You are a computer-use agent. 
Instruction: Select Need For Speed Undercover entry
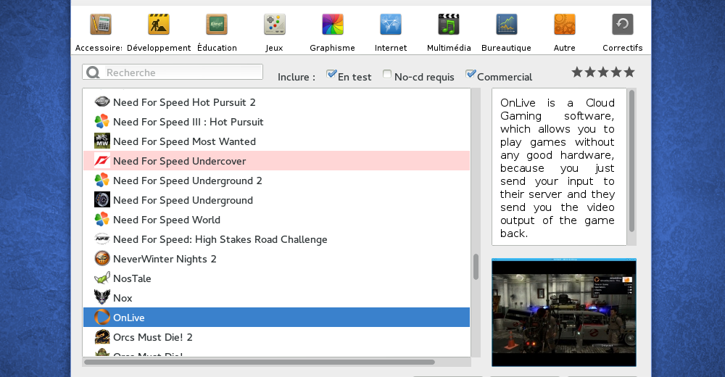pos(179,161)
